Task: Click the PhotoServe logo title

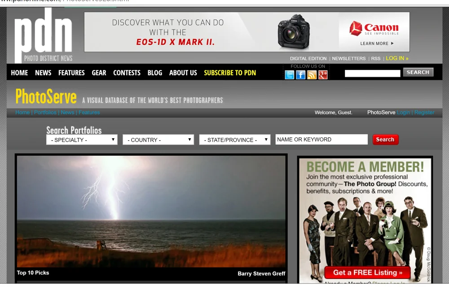Action: point(46,96)
